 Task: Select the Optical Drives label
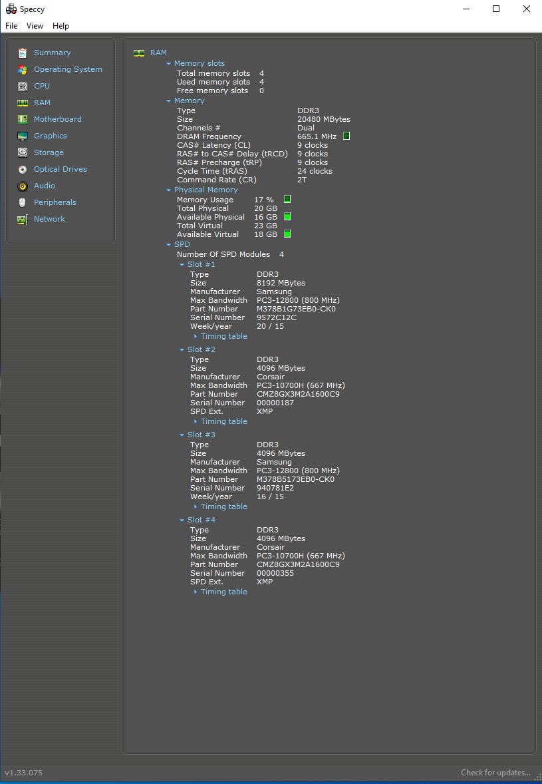pyautogui.click(x=61, y=169)
